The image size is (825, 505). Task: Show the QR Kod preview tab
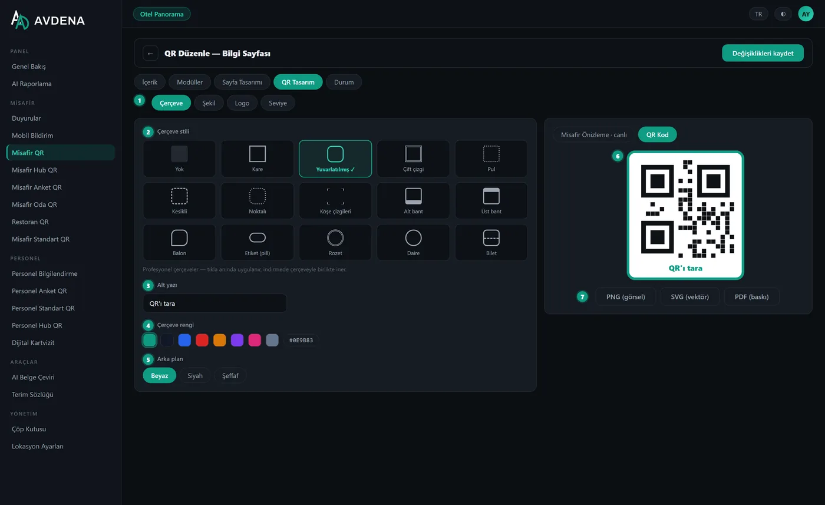(658, 134)
